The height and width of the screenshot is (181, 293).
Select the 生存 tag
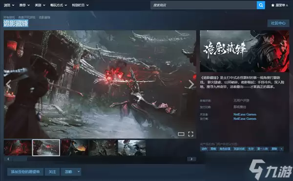point(251,149)
